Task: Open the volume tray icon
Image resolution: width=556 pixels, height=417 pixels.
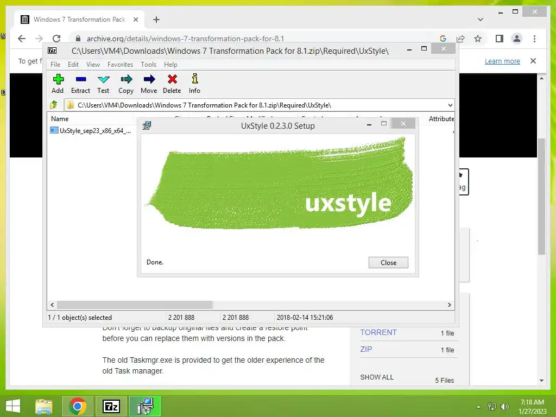Action: 505,407
